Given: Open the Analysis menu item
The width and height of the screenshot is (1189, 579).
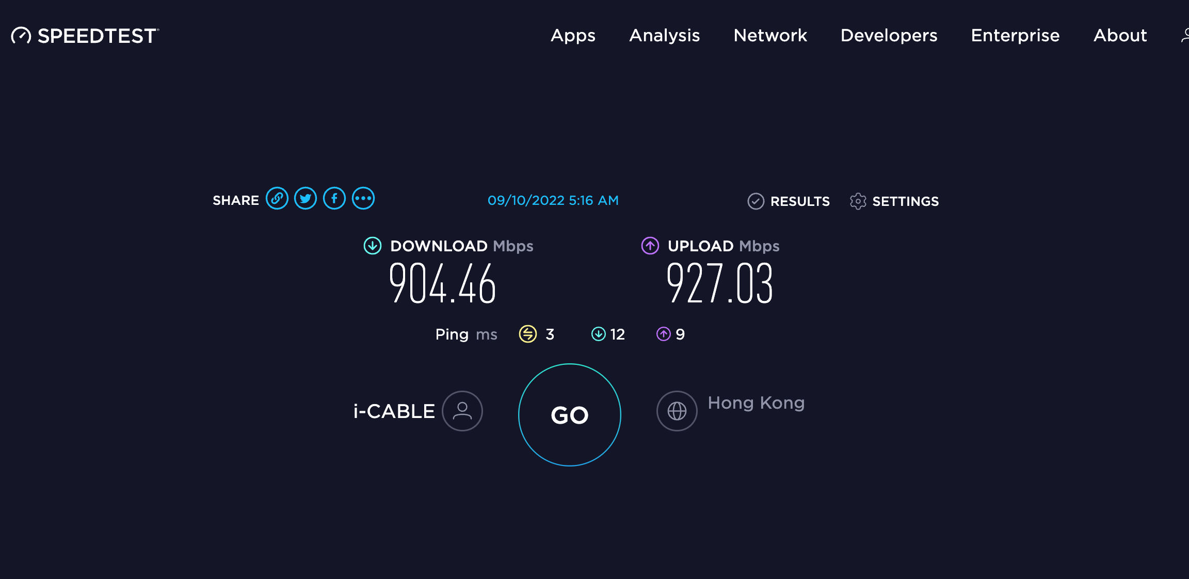Looking at the screenshot, I should pos(665,36).
